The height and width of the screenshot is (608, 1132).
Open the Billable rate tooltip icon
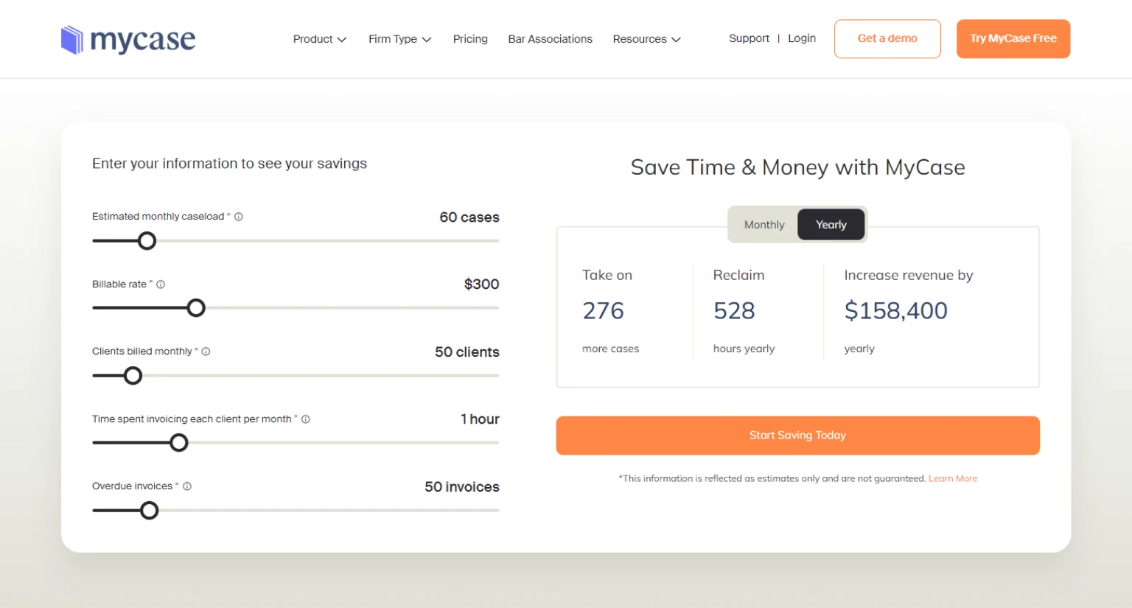pyautogui.click(x=161, y=284)
